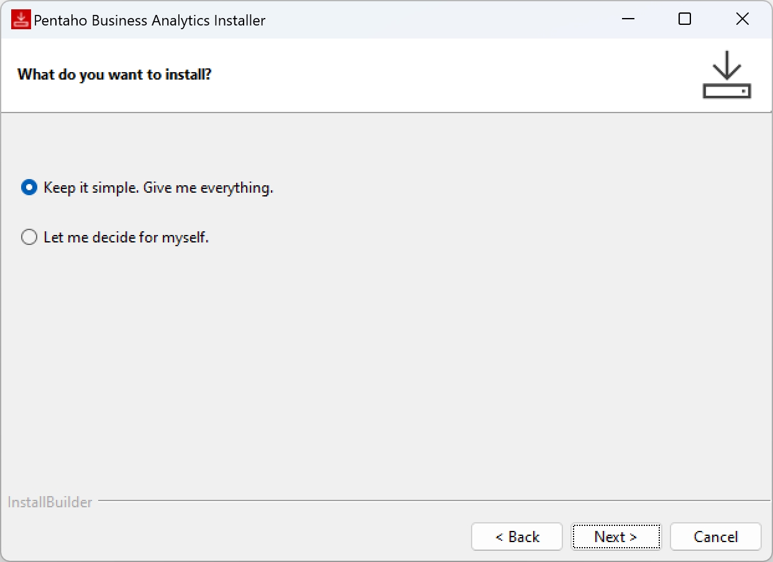Click the divider line under the header banner
The image size is (773, 562).
[385, 113]
